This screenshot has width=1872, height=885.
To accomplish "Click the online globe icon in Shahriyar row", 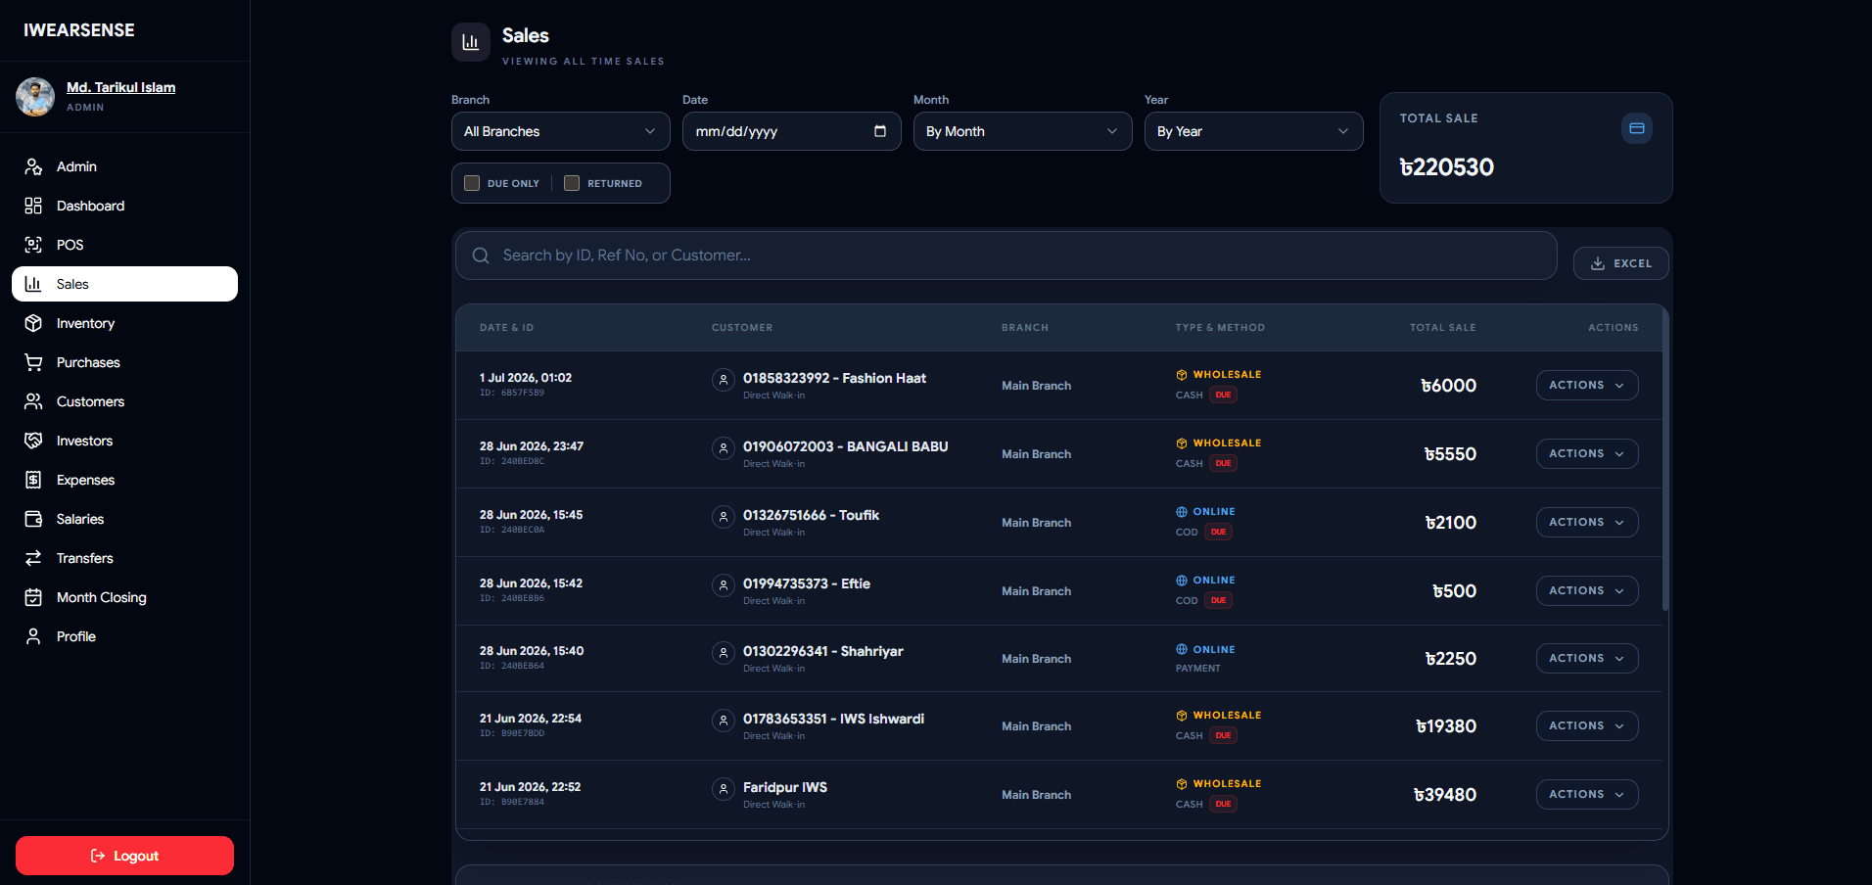I will [x=1182, y=650].
